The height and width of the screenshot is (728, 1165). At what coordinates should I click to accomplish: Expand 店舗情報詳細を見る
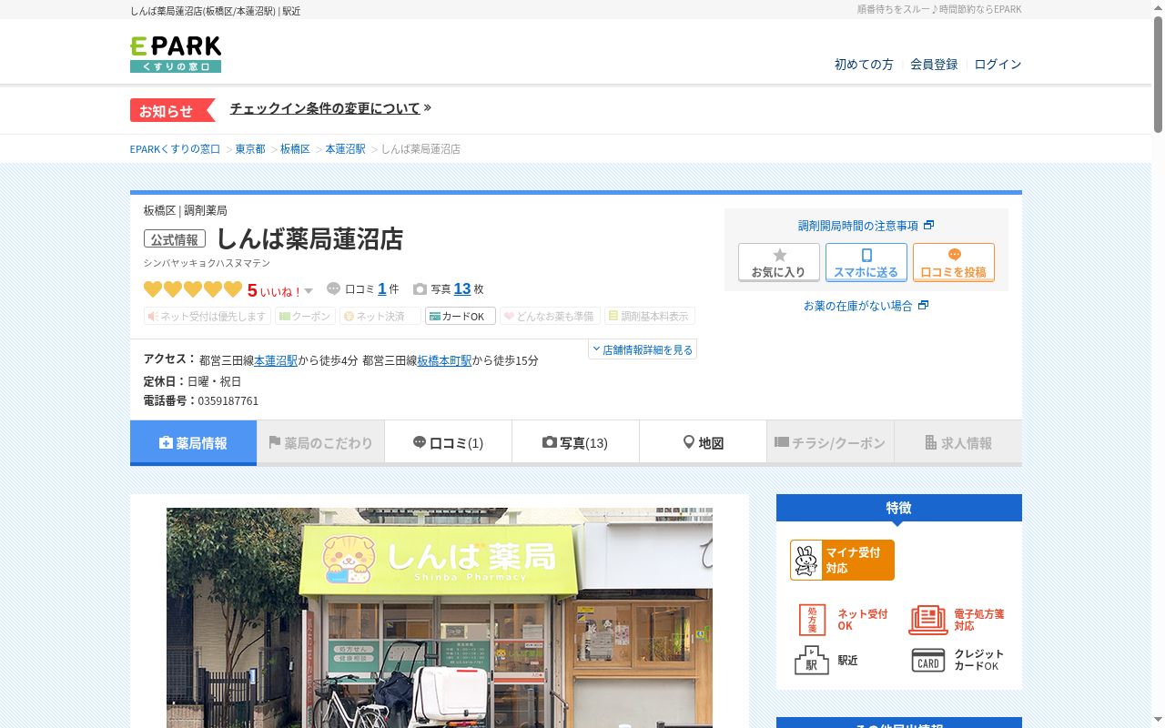point(643,349)
